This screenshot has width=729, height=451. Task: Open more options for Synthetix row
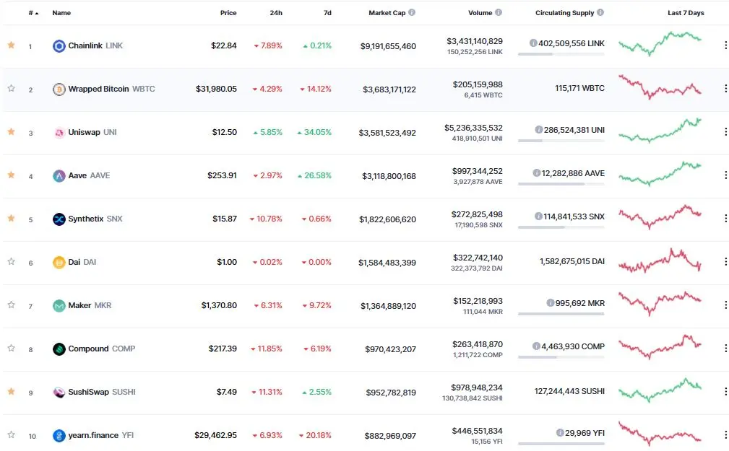(x=725, y=219)
